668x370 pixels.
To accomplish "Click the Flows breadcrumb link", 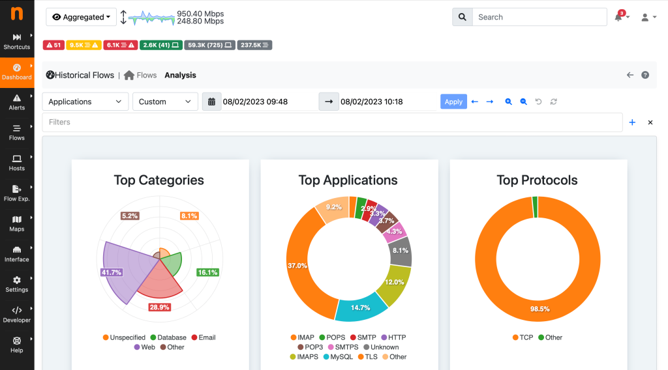I will (x=146, y=75).
